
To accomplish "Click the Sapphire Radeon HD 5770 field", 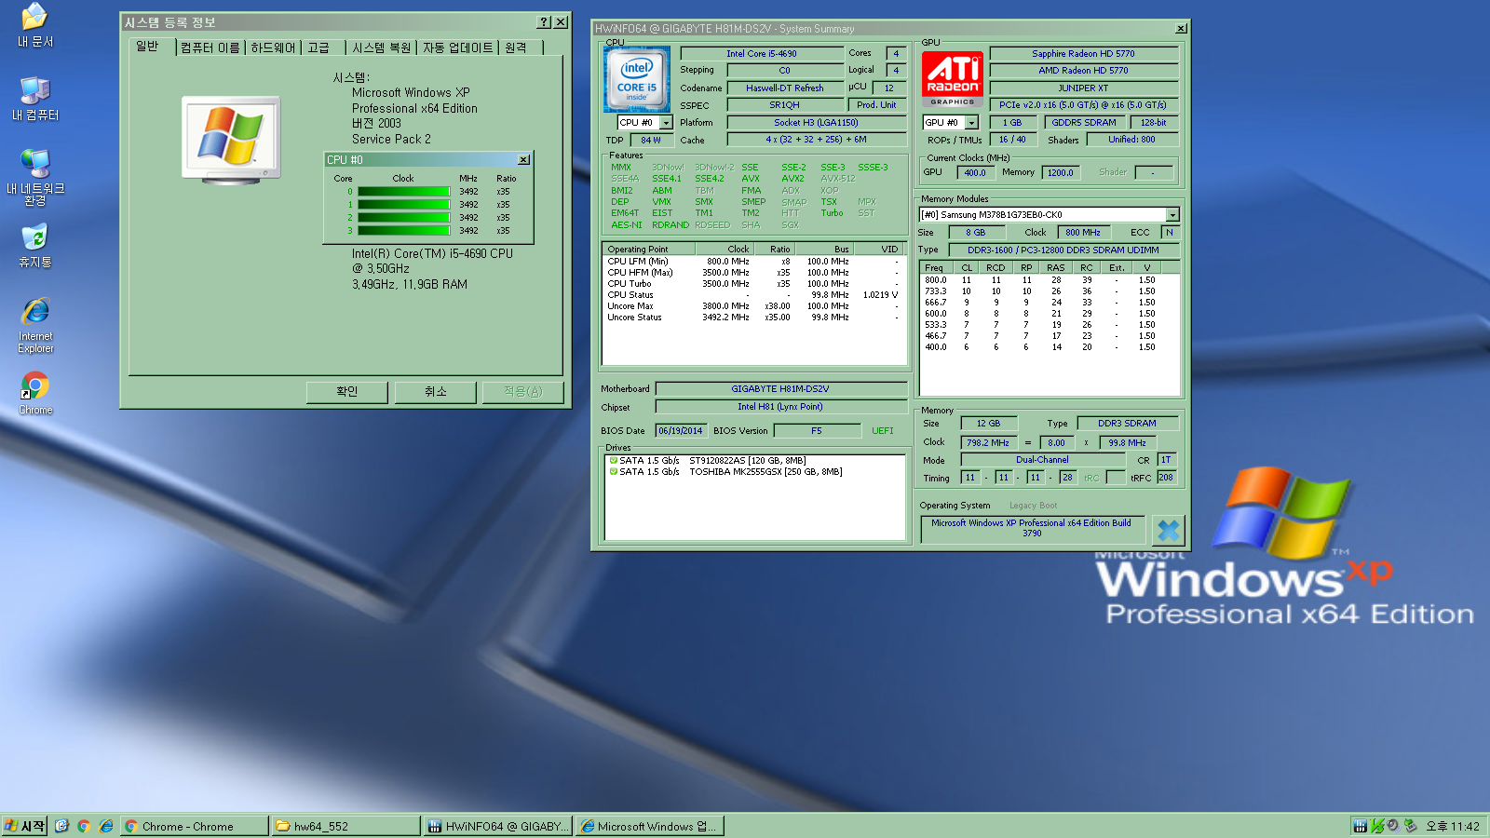I will pos(1084,54).
